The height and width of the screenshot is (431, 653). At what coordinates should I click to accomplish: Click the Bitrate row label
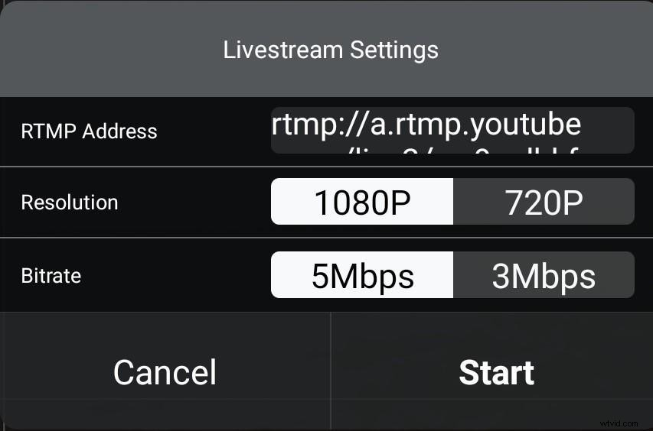tap(51, 275)
